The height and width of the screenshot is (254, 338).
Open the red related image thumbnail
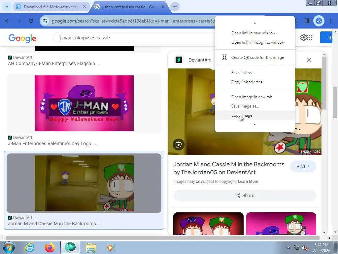pos(208,224)
